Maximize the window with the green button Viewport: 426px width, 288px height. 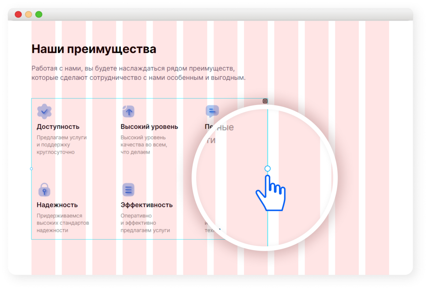coord(39,14)
